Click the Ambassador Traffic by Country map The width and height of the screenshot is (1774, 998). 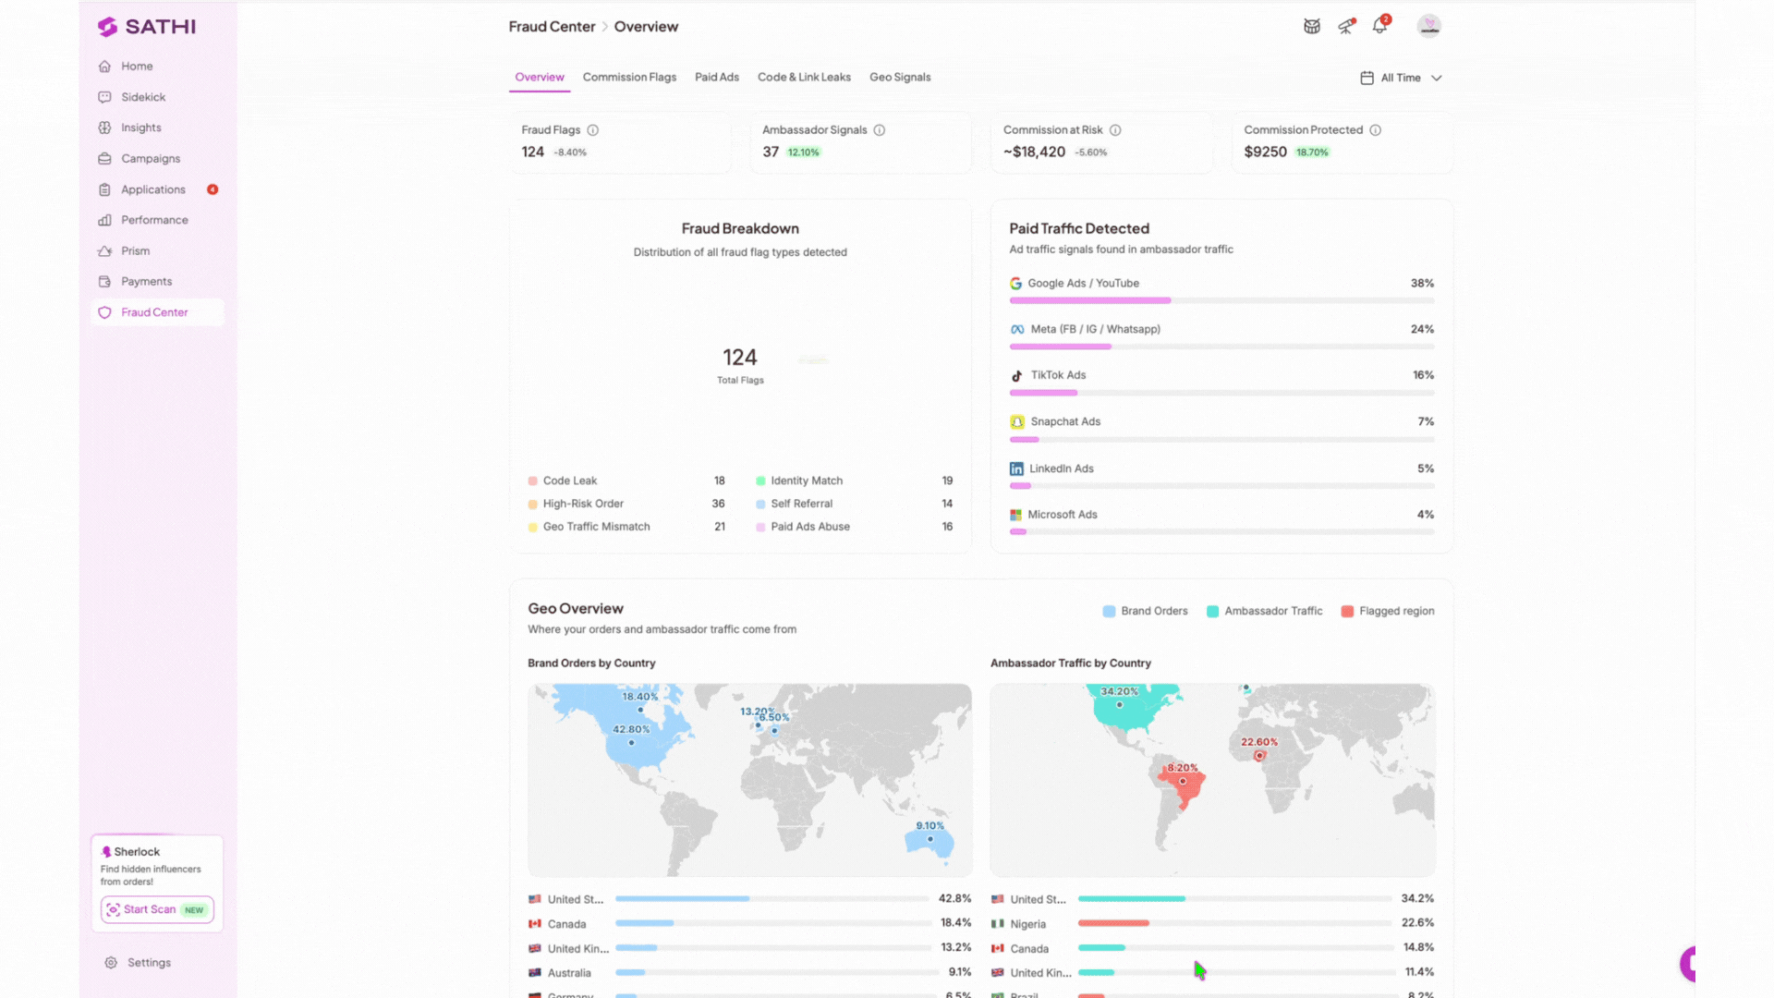click(x=1212, y=780)
